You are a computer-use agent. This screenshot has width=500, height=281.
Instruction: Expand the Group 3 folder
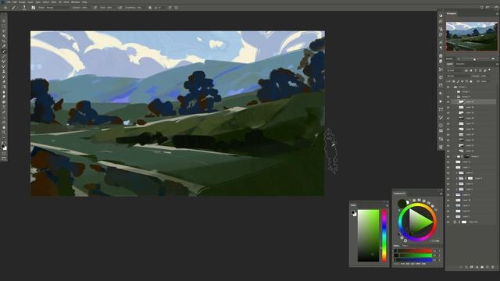point(455,97)
